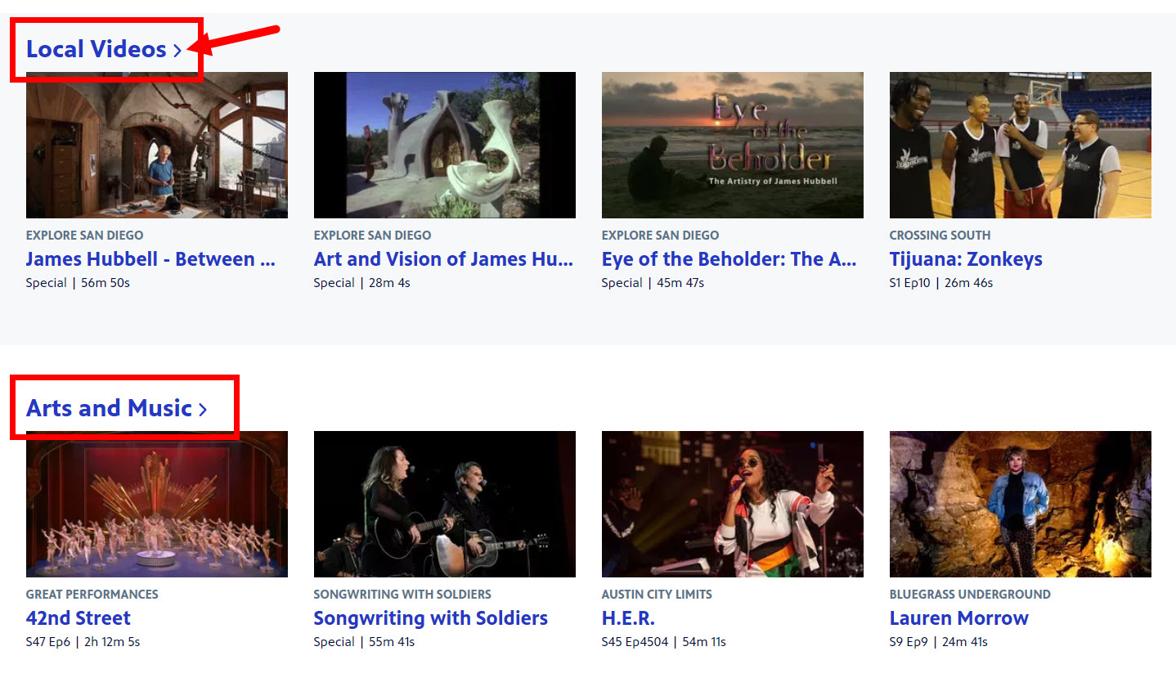This screenshot has height=687, width=1176.
Task: Click the chevron next to Local Videos
Action: pos(177,51)
